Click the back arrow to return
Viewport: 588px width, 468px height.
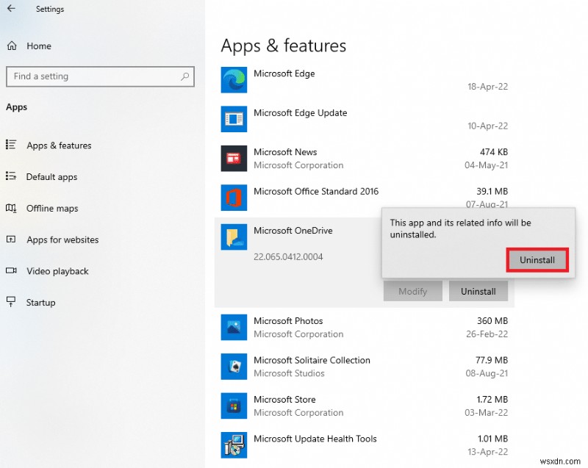10,9
